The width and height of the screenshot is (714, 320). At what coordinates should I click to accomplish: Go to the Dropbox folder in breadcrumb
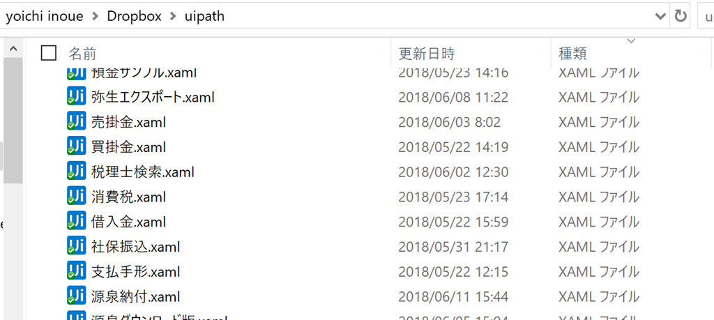(134, 17)
